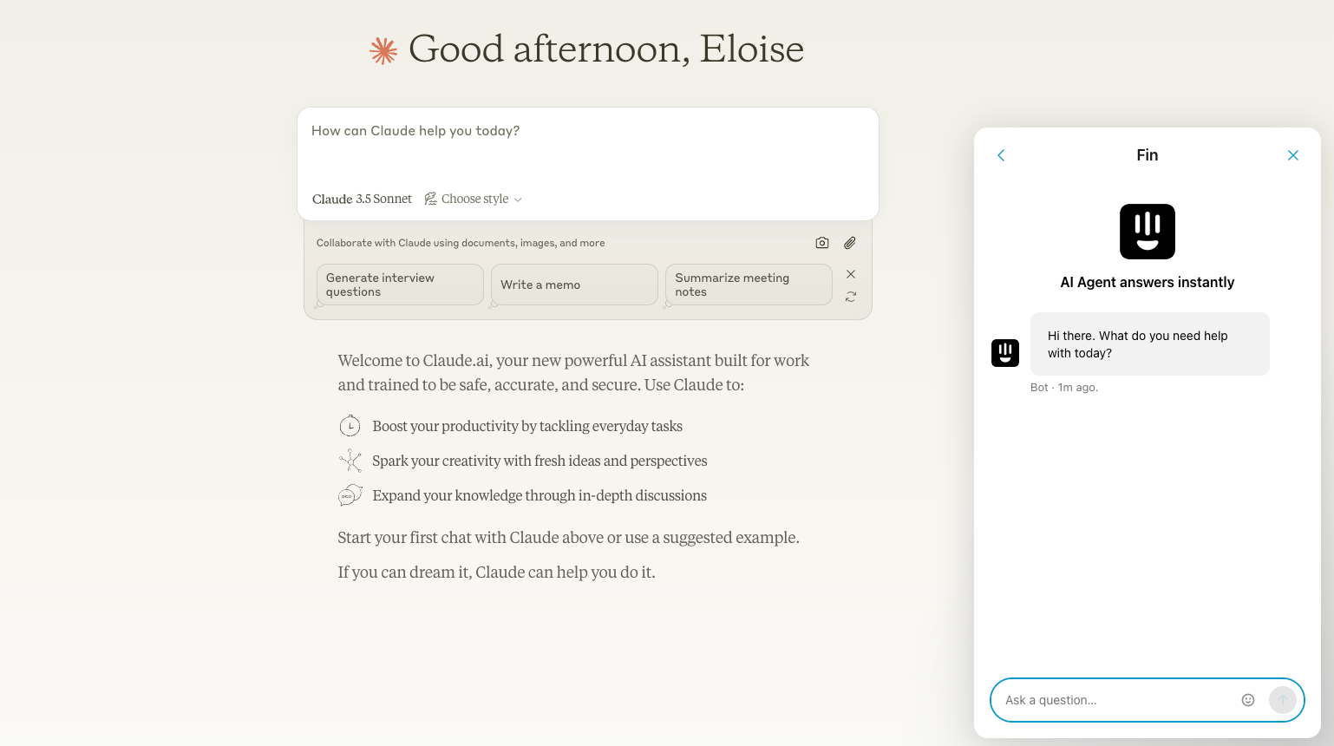
Task: Click the paperclip attach file icon
Action: (x=850, y=243)
